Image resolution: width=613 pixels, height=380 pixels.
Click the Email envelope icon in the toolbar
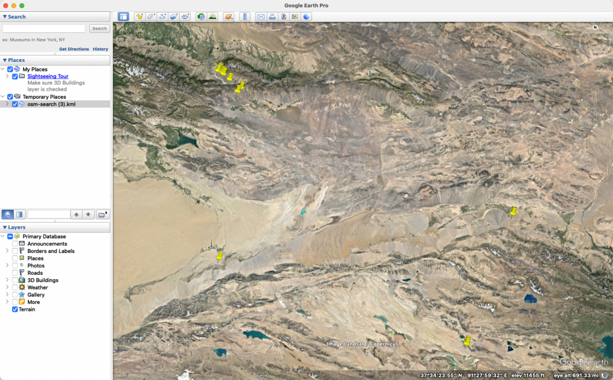click(x=261, y=16)
